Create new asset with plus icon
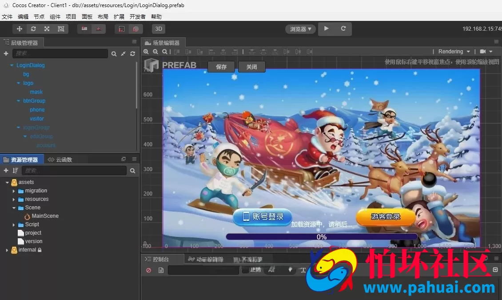The height and width of the screenshot is (300, 502). tap(6, 171)
